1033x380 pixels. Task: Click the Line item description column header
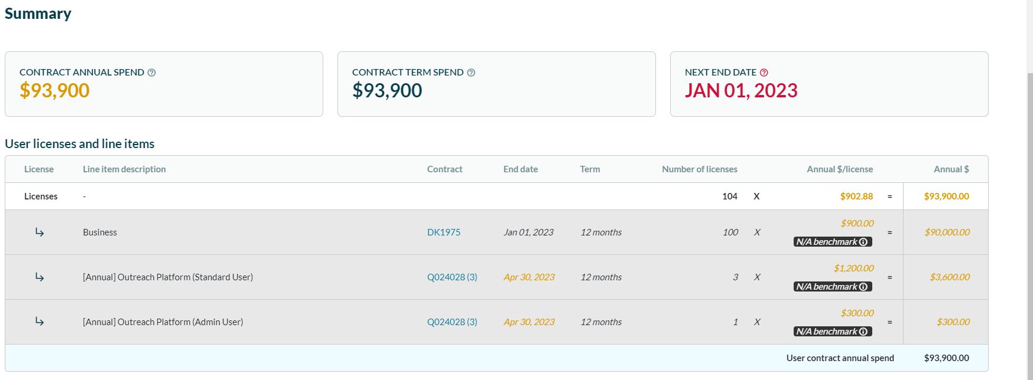click(x=124, y=169)
